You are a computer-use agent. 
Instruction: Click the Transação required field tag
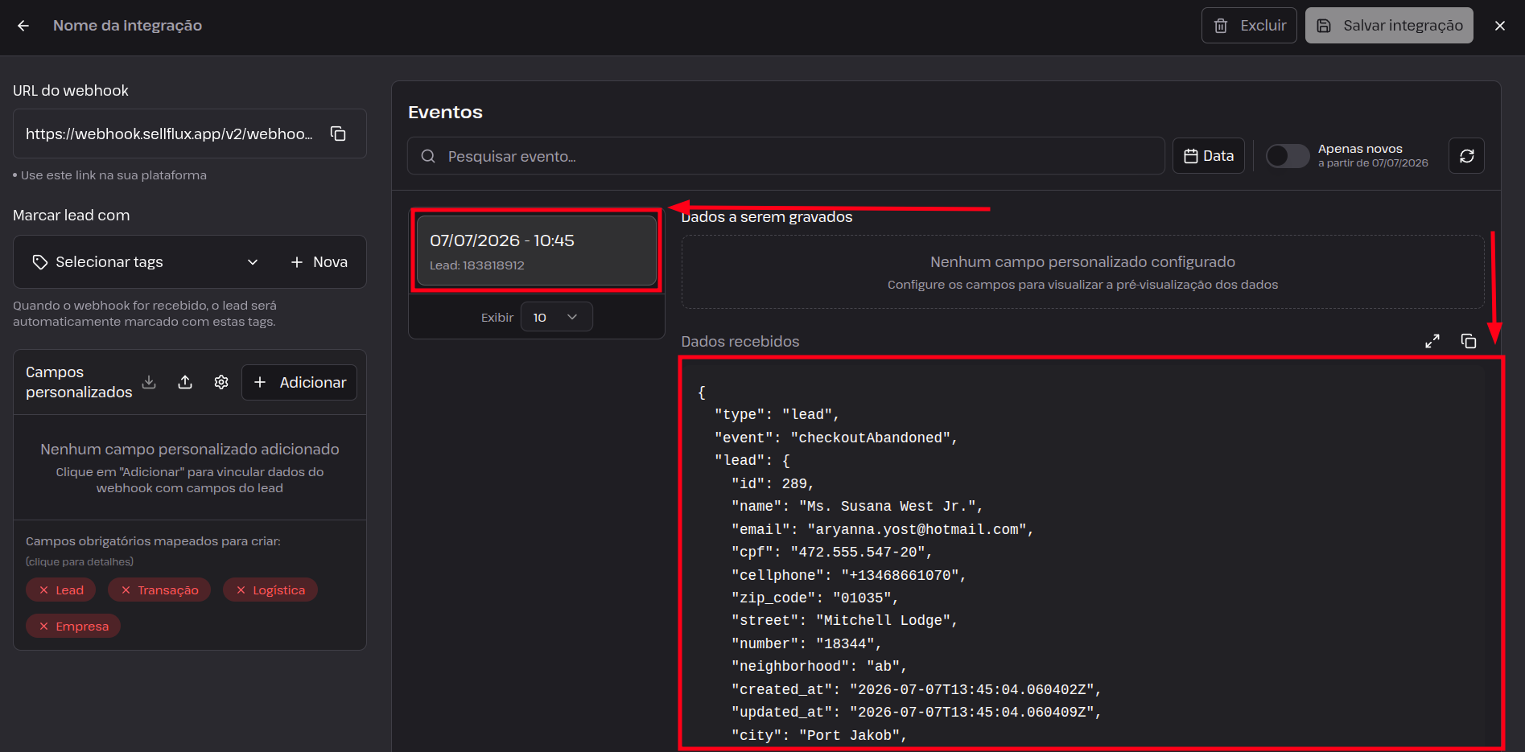159,590
